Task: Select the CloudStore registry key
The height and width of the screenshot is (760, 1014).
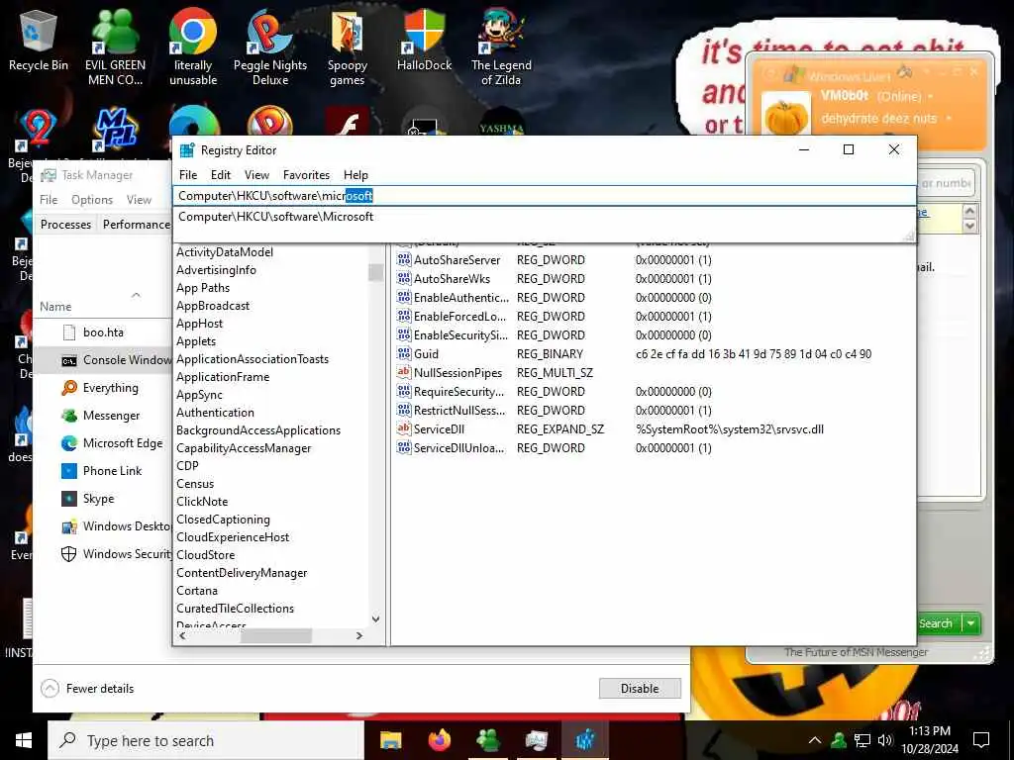Action: pyautogui.click(x=206, y=555)
